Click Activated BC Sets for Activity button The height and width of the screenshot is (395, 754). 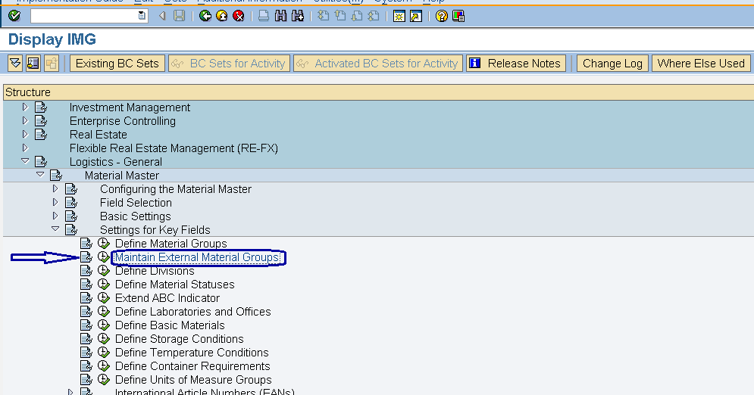[x=378, y=64]
